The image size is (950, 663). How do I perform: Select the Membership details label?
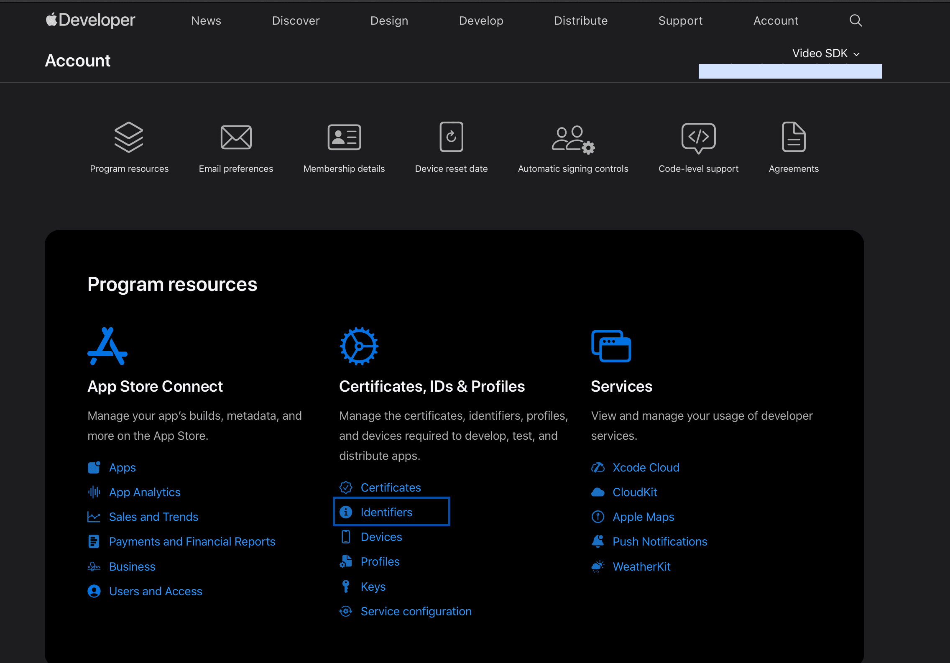pos(344,168)
